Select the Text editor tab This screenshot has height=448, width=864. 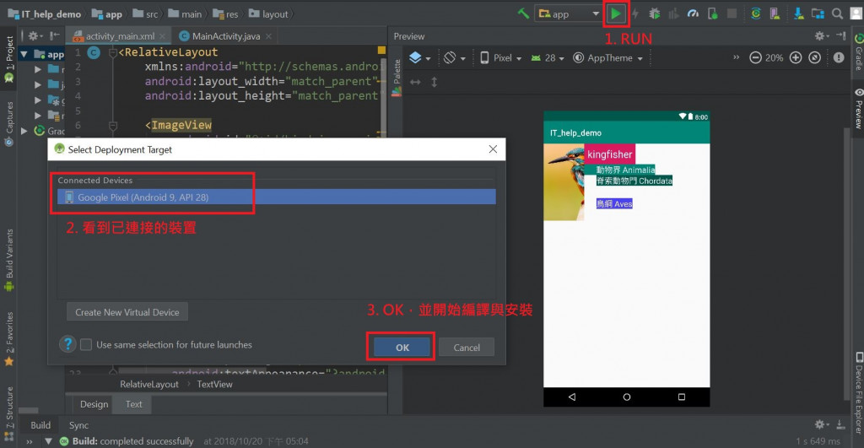(133, 404)
